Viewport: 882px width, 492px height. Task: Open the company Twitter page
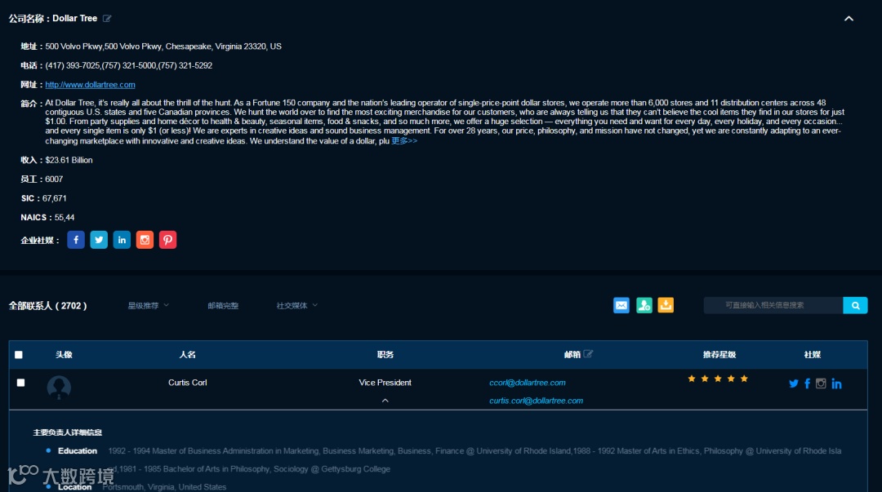pos(99,240)
